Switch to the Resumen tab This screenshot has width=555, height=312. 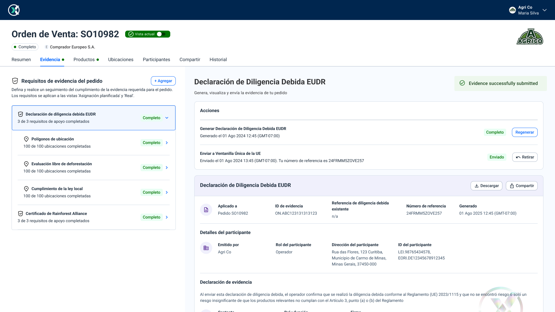tap(21, 60)
